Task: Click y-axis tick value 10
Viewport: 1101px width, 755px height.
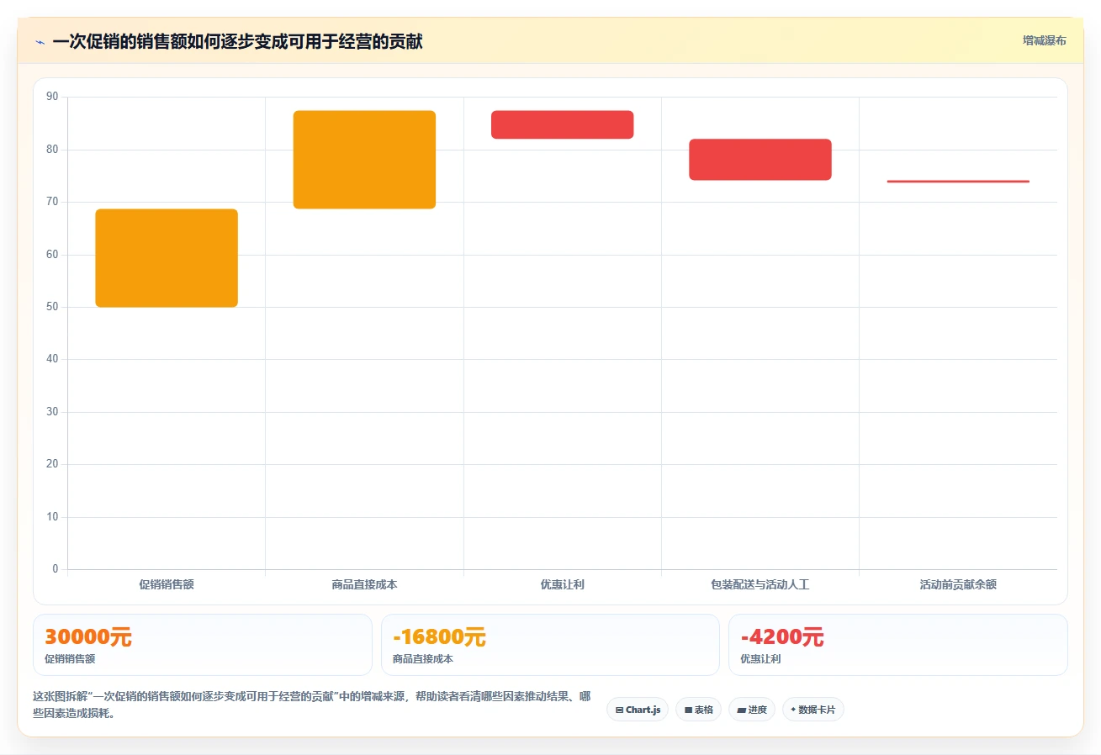Action: click(52, 517)
